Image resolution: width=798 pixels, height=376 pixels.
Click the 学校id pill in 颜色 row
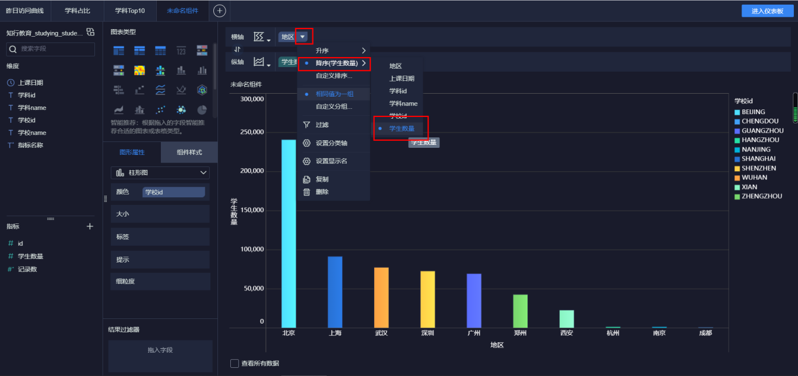pyautogui.click(x=174, y=192)
